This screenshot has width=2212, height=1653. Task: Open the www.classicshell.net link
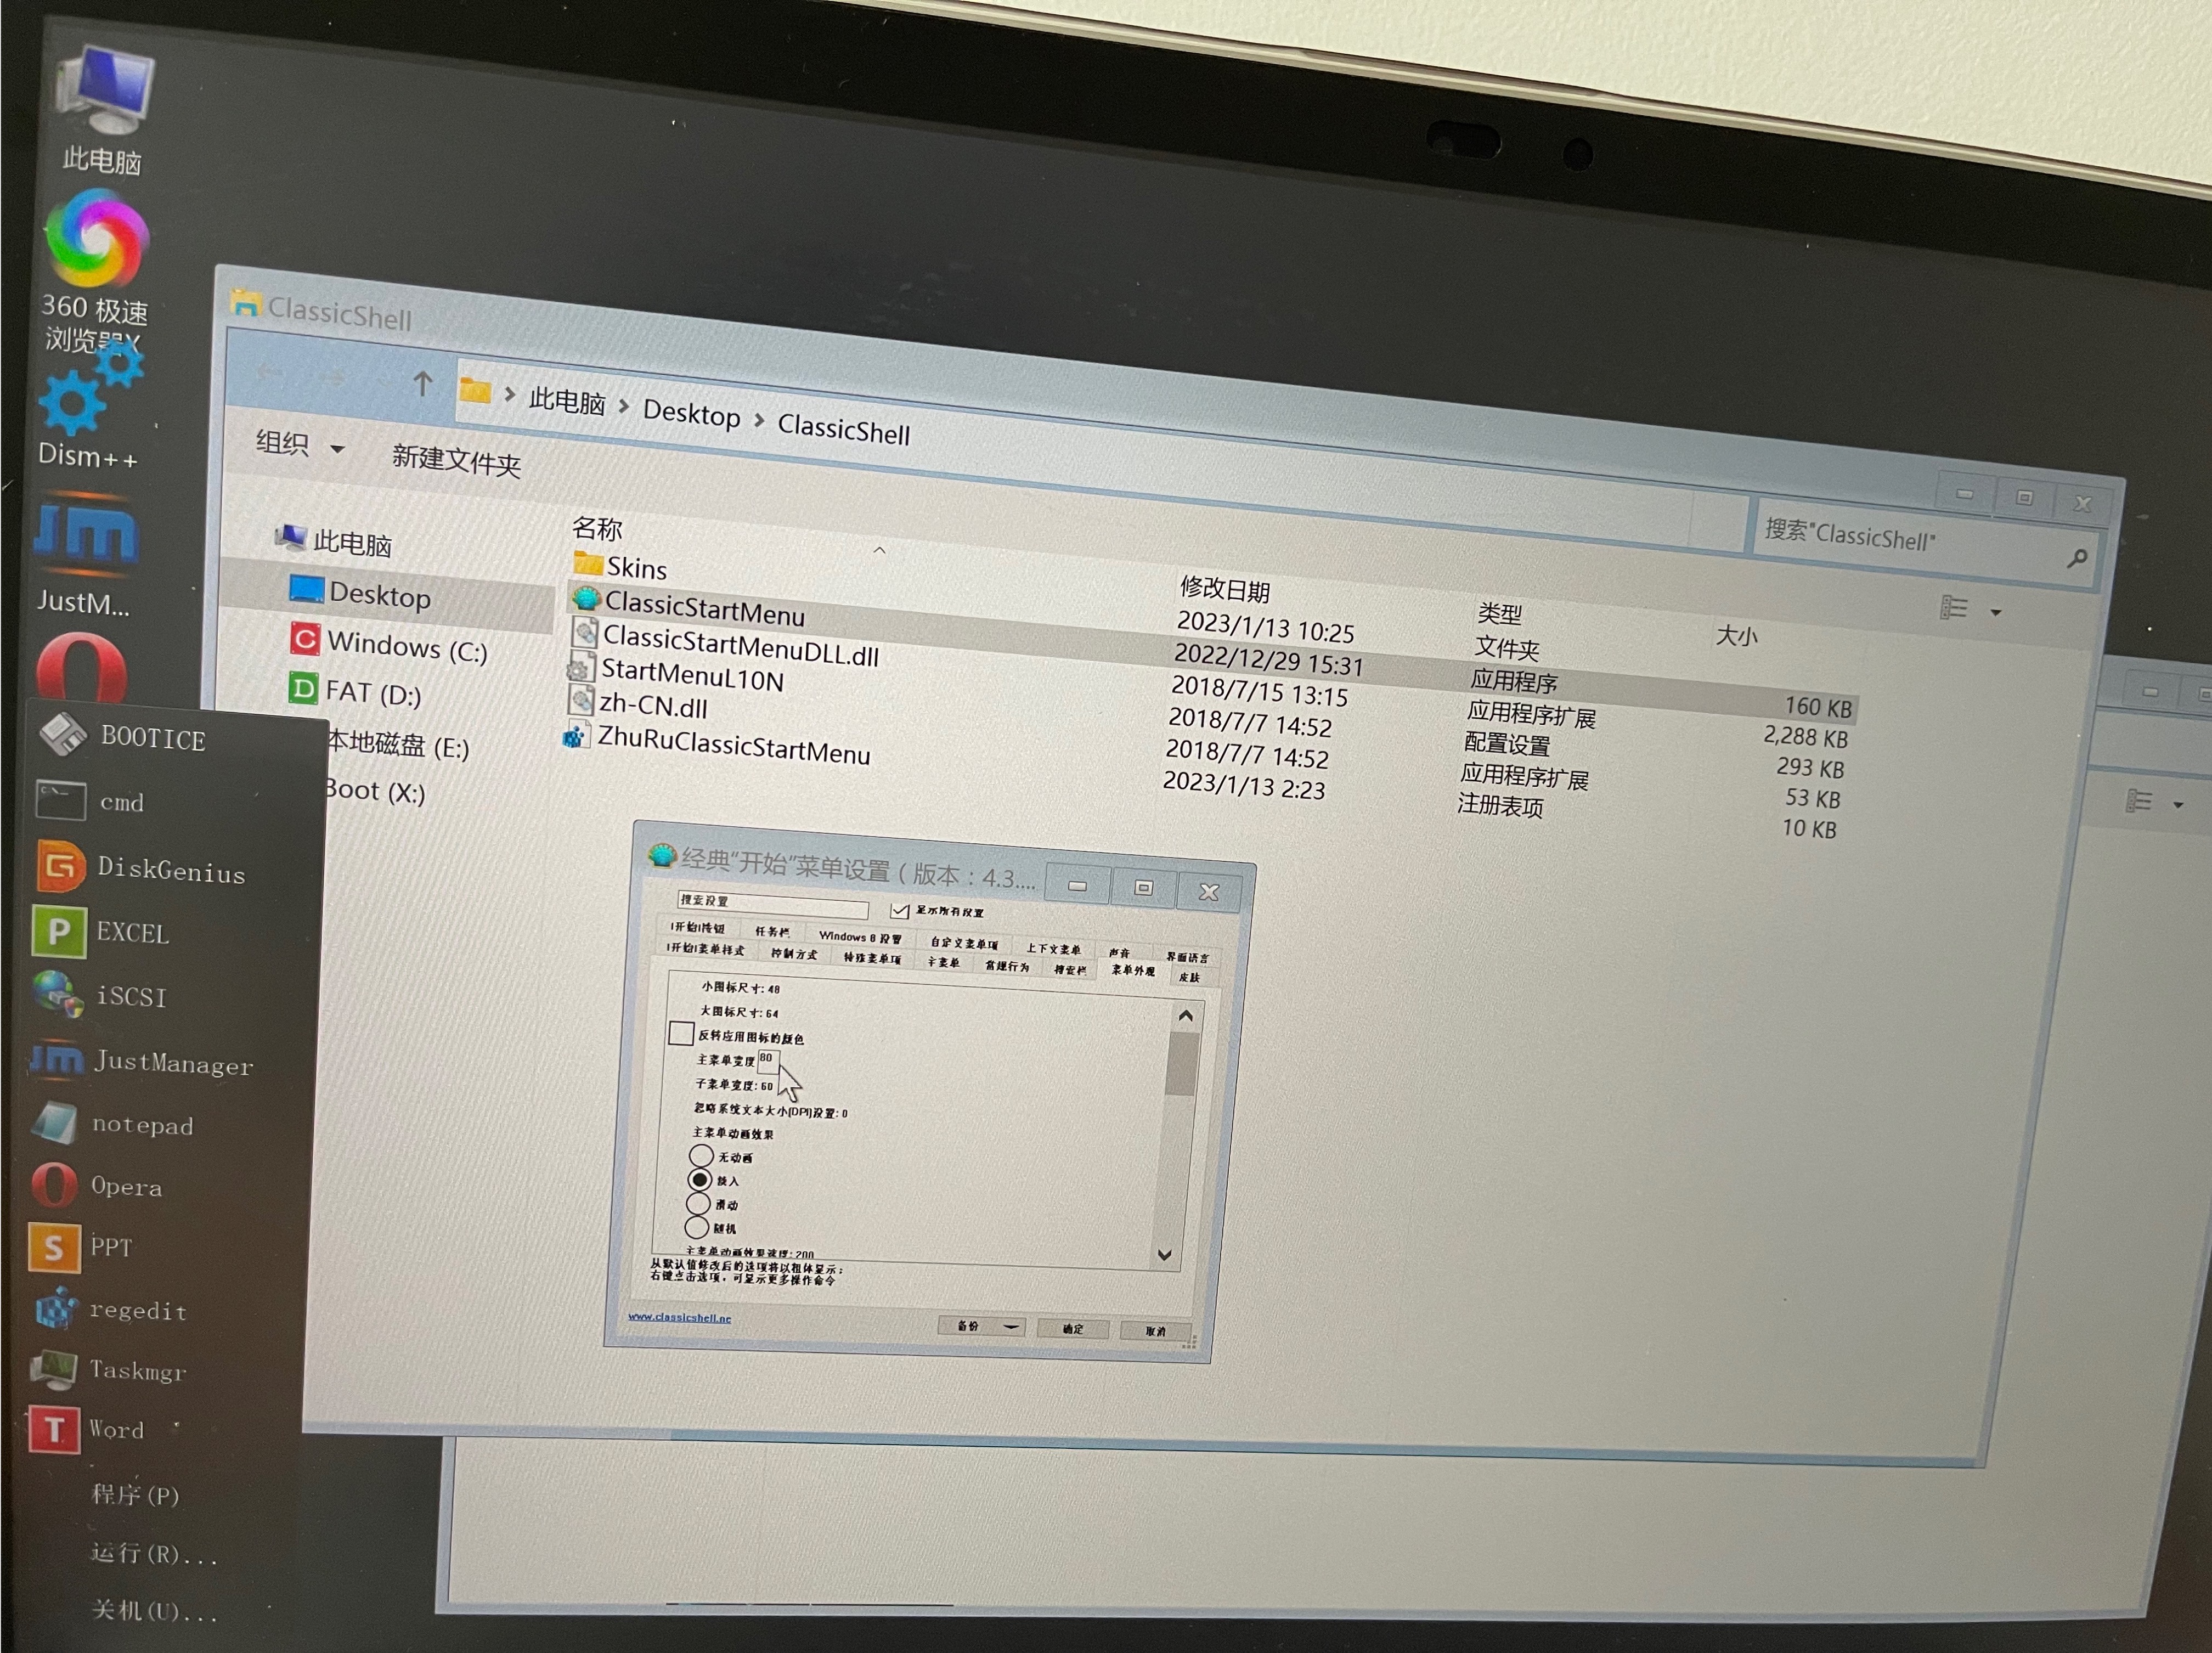click(x=679, y=1317)
